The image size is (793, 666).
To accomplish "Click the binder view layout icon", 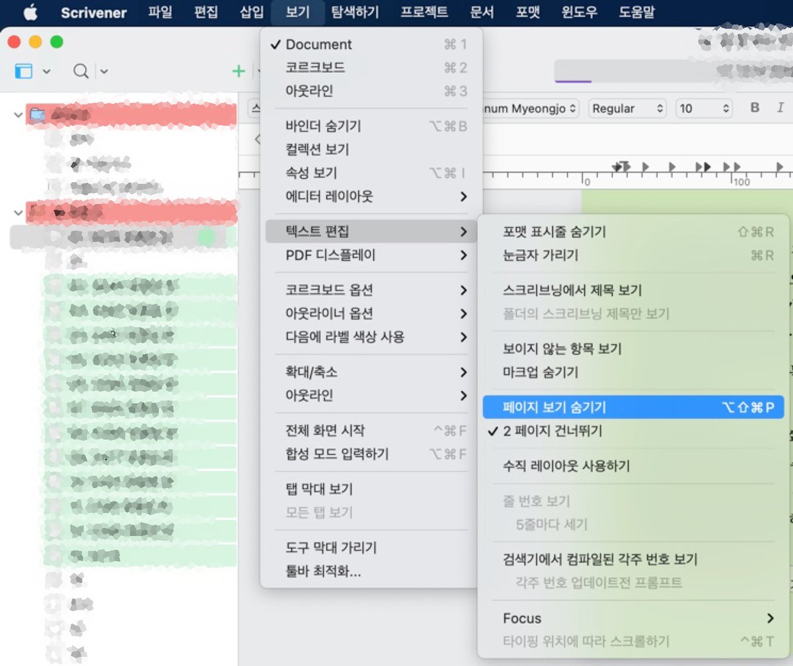I will [24, 71].
